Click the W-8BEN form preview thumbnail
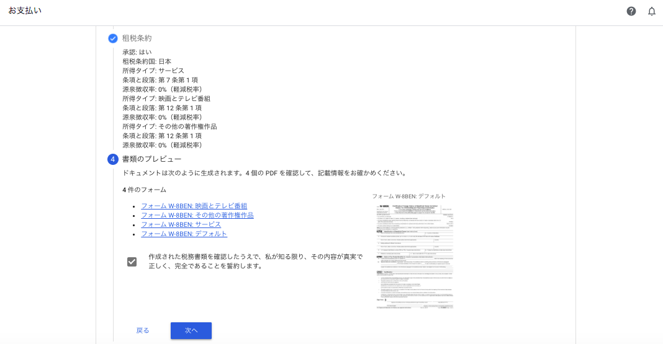Viewport: 663px width, 344px height. point(415,256)
